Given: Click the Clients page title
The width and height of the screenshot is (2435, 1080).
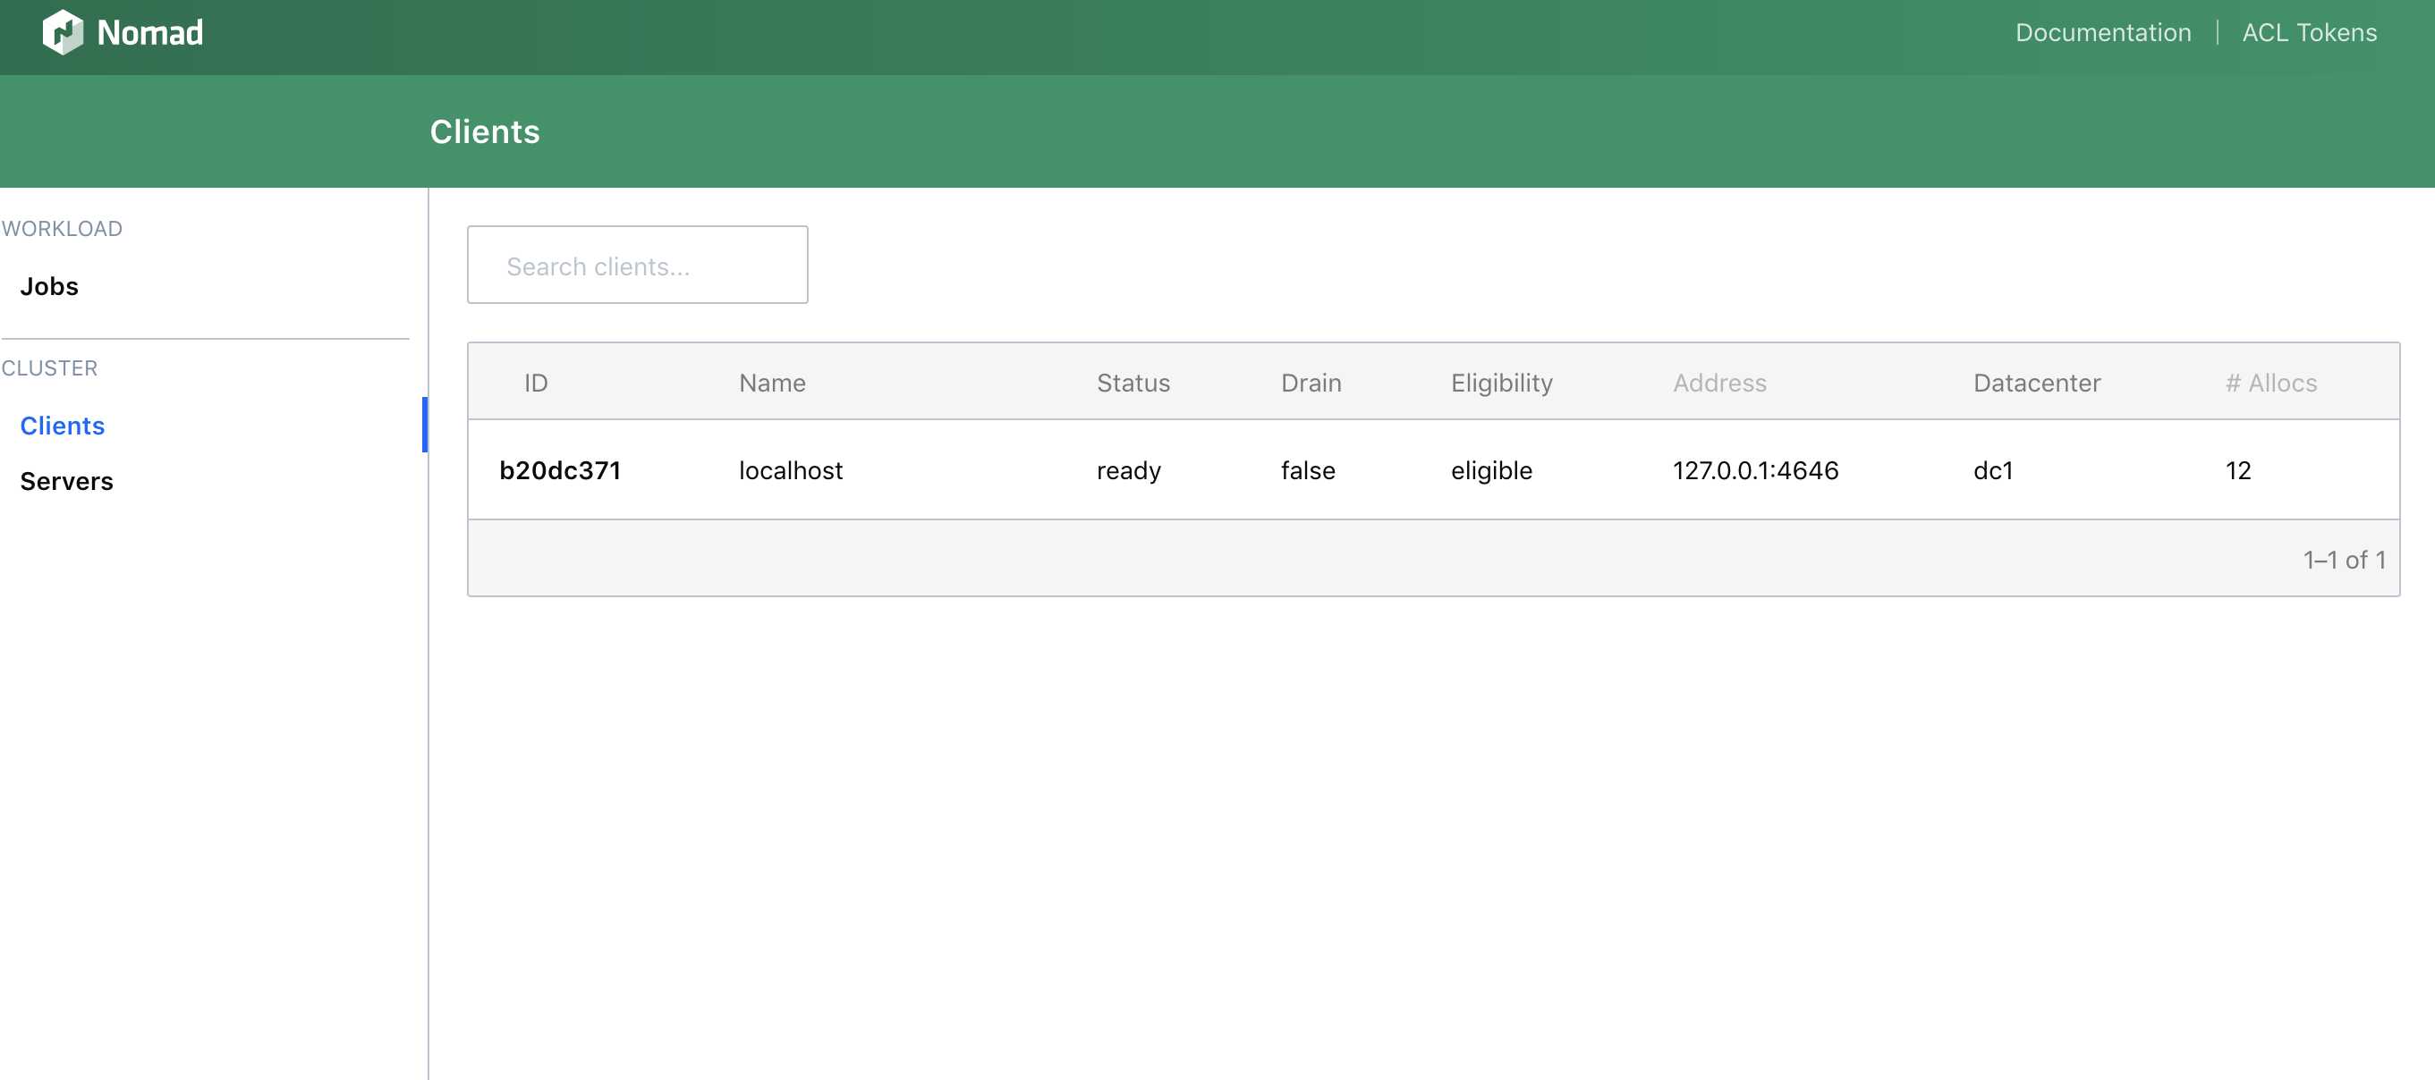Looking at the screenshot, I should coord(484,131).
